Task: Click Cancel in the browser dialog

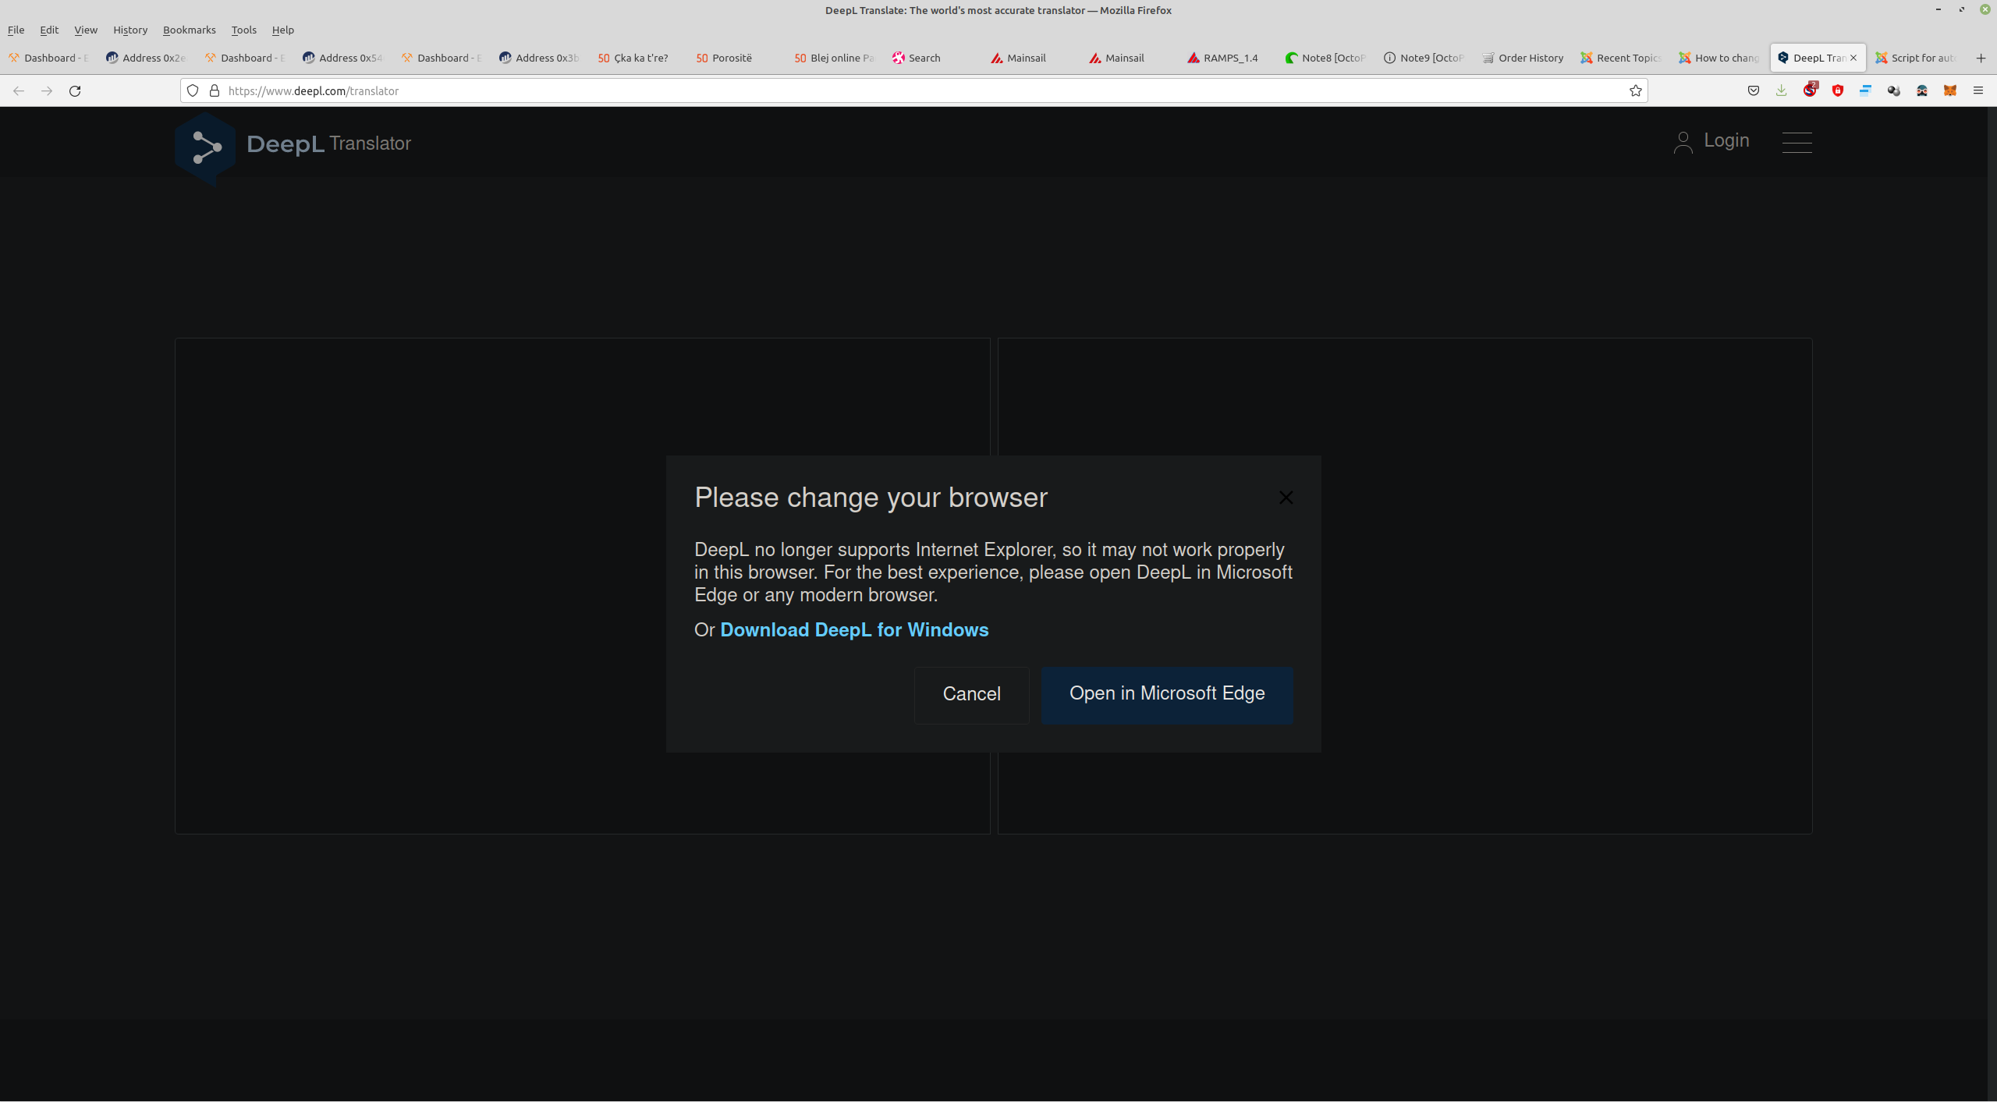Action: pos(971,694)
